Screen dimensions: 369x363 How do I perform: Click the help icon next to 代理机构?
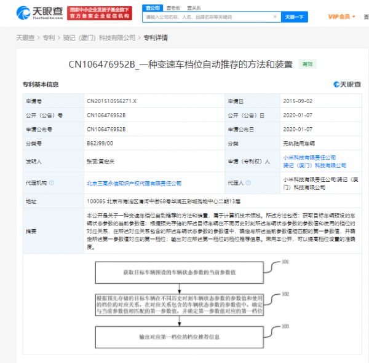(x=52, y=182)
